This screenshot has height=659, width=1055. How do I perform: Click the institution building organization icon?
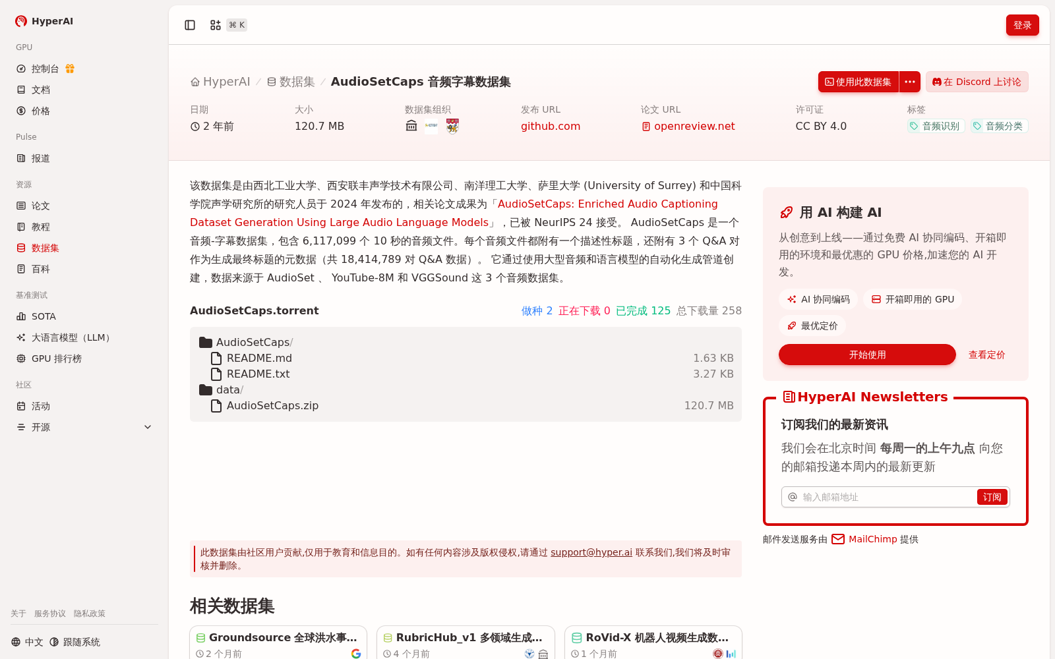[x=411, y=126]
